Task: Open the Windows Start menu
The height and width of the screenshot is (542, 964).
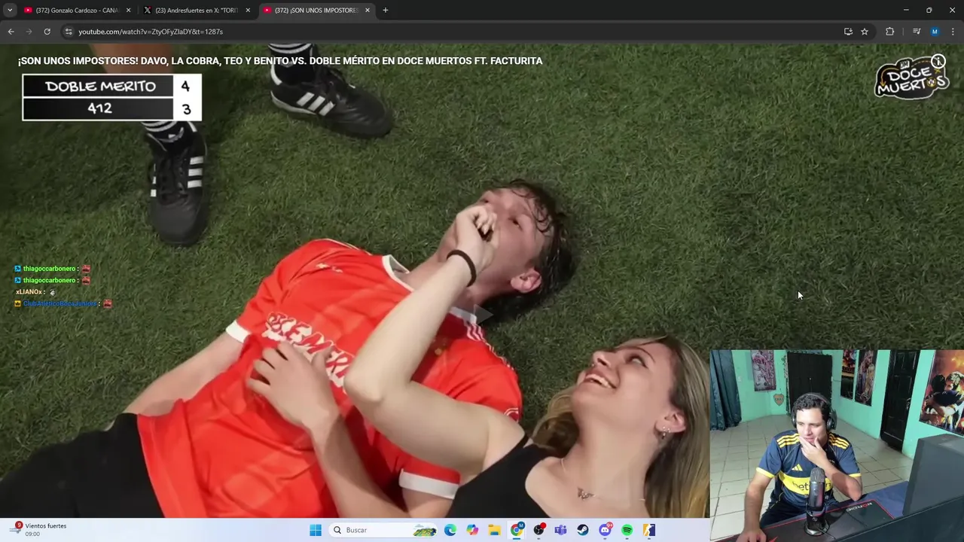Action: [315, 530]
